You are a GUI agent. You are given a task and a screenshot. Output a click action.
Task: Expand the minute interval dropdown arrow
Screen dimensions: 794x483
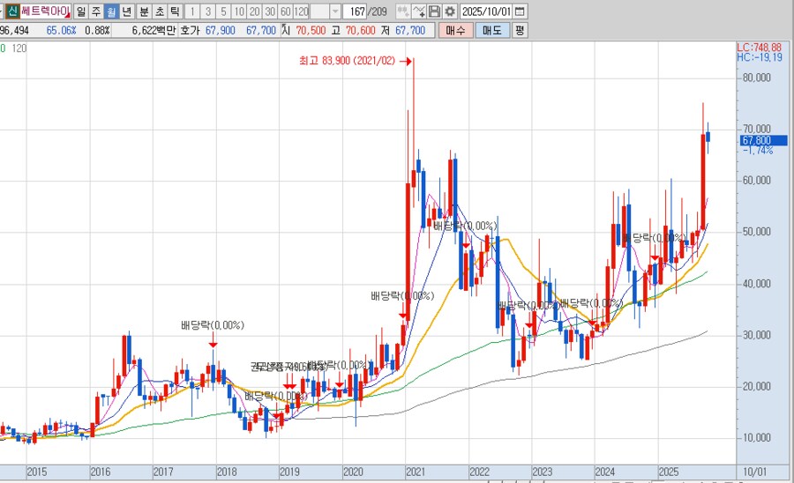click(335, 11)
